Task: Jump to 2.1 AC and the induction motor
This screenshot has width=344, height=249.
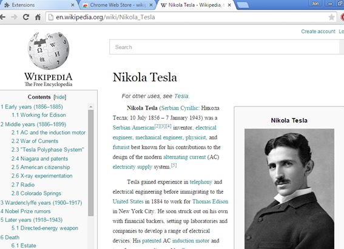Action: click(49, 133)
